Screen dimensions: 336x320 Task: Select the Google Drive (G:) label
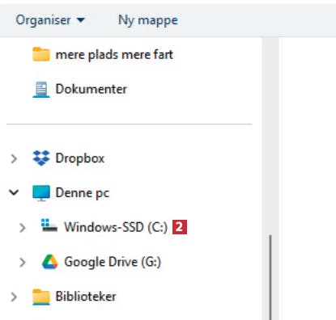tap(113, 262)
